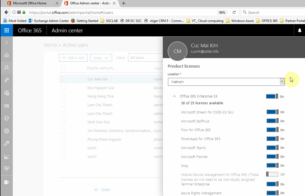Open Users icon in the left navigation
This screenshot has height=196, width=305.
coord(7,68)
